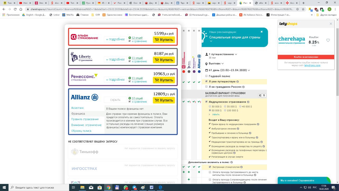Image resolution: width=339 pixels, height=191 pixels.
Task: Buy the Allianz insurance policy
Action: [164, 100]
